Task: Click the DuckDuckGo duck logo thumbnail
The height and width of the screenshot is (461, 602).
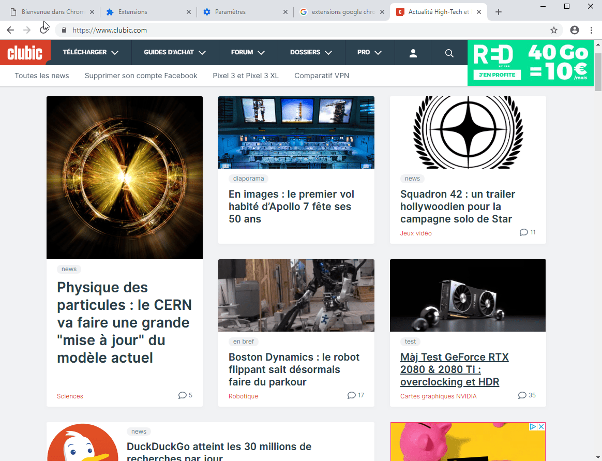Action: (83, 442)
